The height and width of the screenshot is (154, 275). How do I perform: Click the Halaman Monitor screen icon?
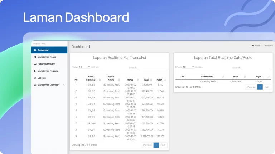35,64
